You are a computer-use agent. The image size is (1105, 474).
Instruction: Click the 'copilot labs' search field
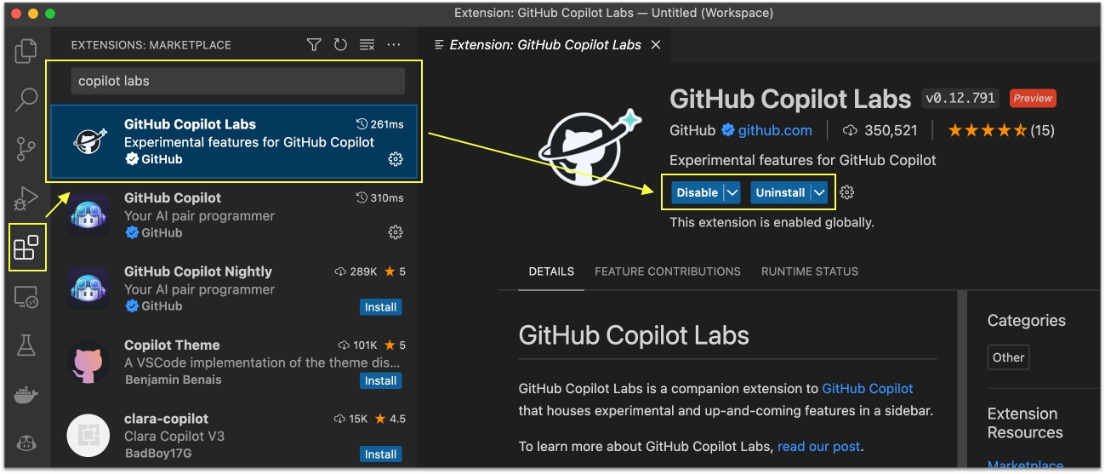coord(237,82)
